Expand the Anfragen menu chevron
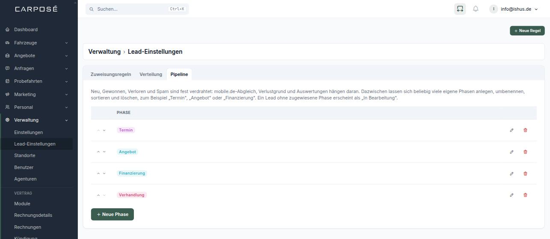This screenshot has width=550, height=239. (66, 68)
